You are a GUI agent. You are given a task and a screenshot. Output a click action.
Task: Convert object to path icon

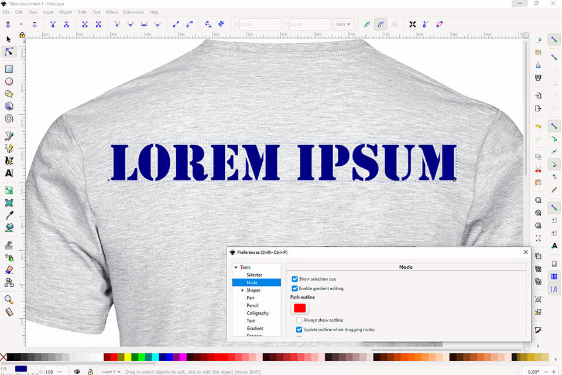(208, 25)
